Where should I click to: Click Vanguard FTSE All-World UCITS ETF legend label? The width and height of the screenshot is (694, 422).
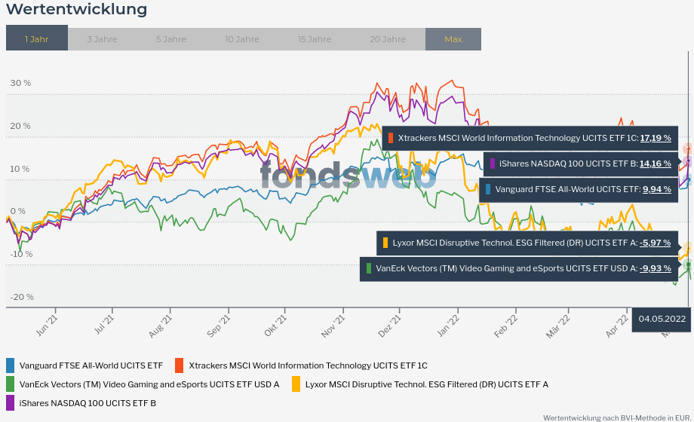click(x=91, y=365)
